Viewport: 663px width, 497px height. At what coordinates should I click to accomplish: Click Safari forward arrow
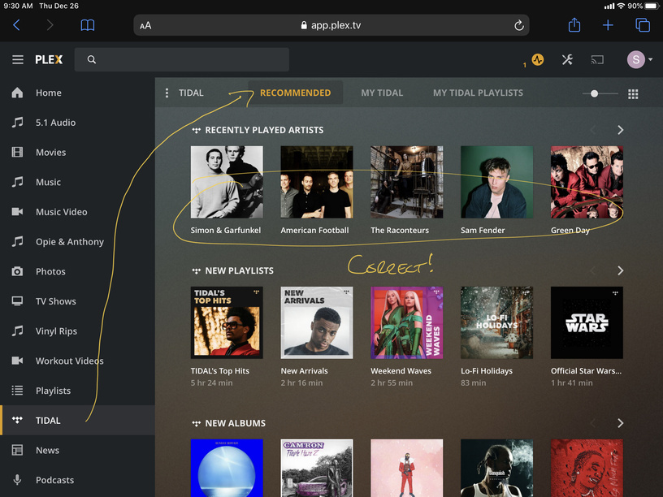click(50, 25)
